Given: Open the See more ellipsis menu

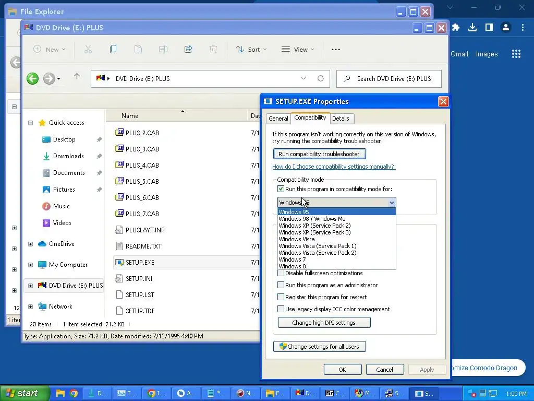Looking at the screenshot, I should point(336,50).
